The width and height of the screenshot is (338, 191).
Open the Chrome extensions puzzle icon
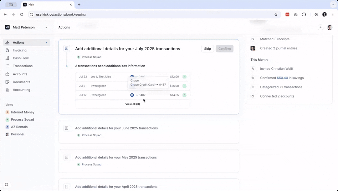304,14
